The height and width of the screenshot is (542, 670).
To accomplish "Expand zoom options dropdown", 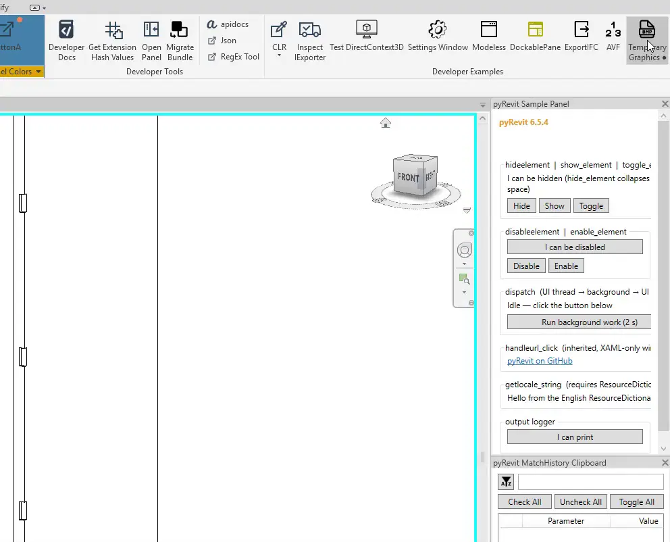I will click(x=465, y=293).
